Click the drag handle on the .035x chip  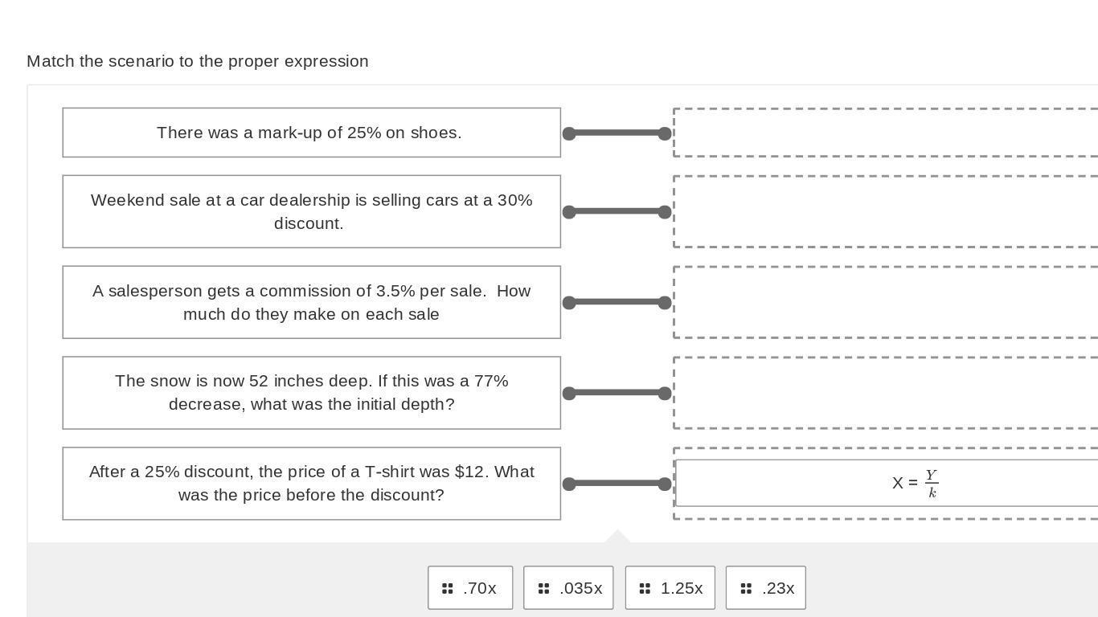coord(543,589)
